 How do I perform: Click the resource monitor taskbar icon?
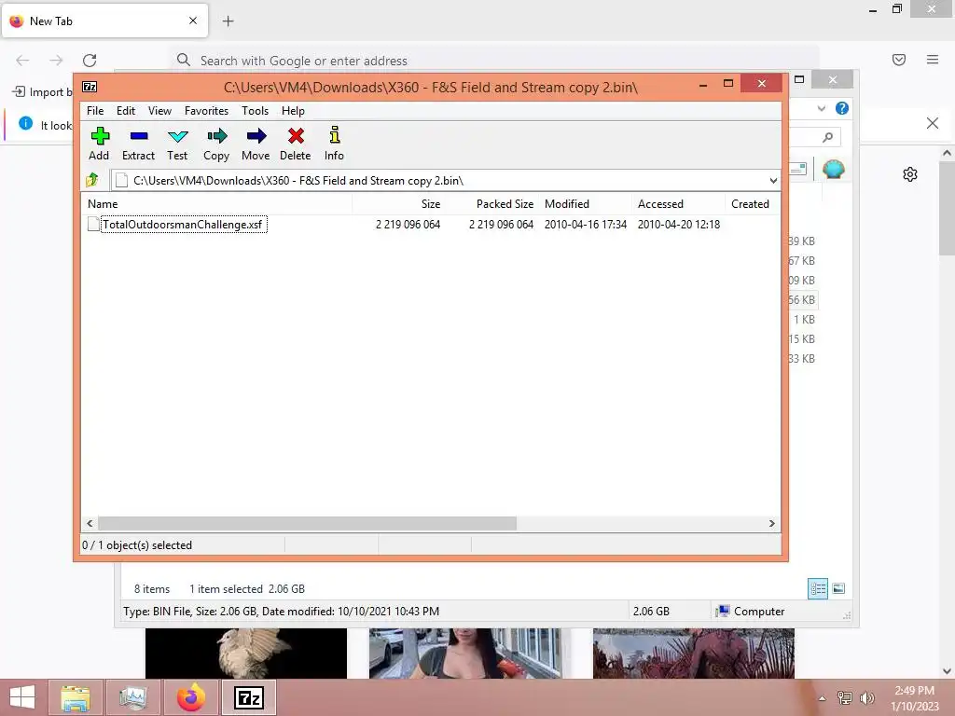tap(132, 697)
